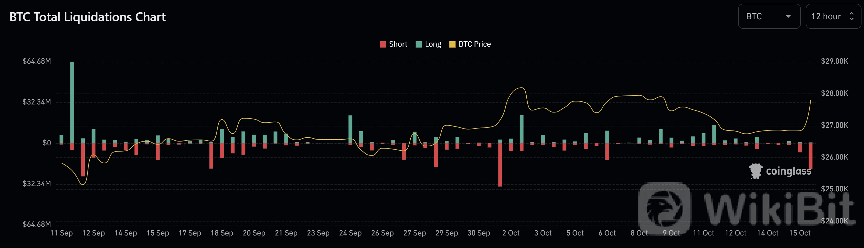The image size is (864, 248).
Task: Open the 12 hour interval selector
Action: pyautogui.click(x=832, y=17)
